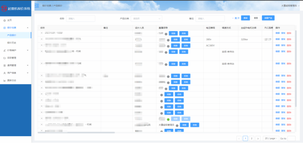This screenshot has height=143, width=303.
Task: Open the 20 / page size selector
Action: point(271,138)
